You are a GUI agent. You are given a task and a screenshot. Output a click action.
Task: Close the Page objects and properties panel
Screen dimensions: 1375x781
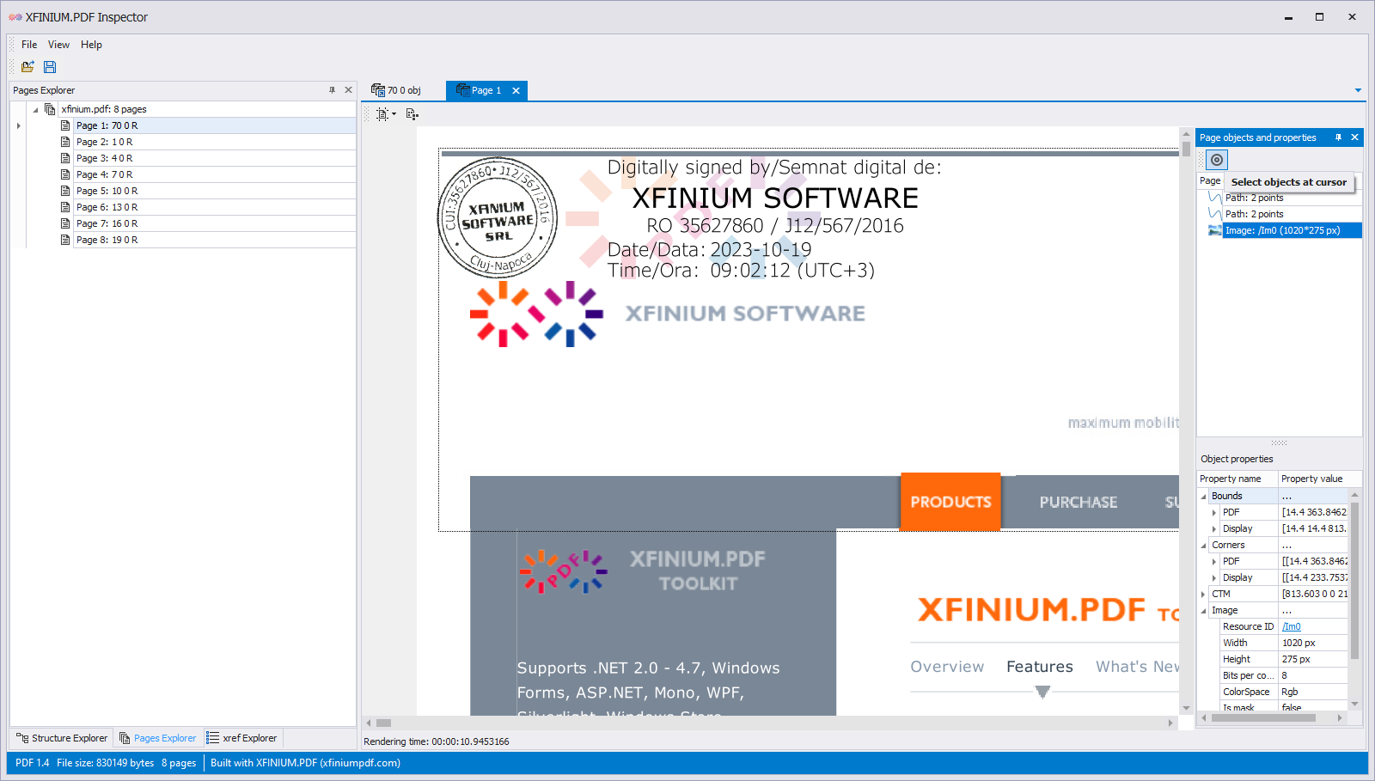coord(1354,137)
